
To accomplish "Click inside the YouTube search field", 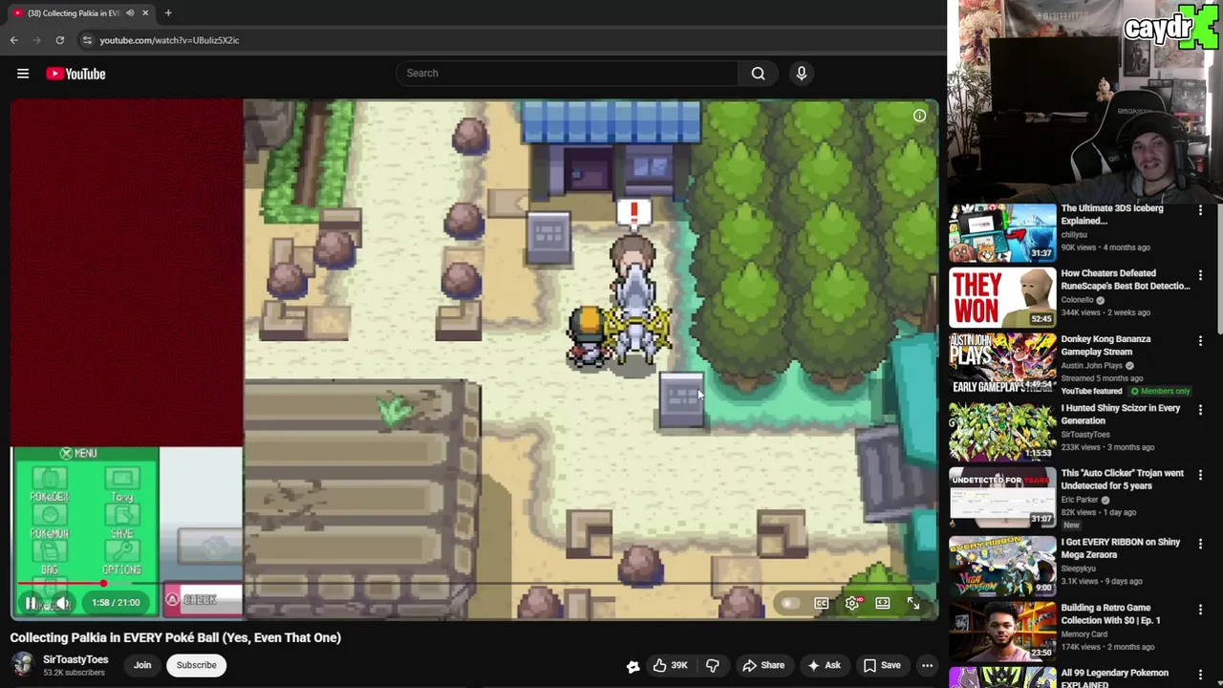I will (x=568, y=74).
